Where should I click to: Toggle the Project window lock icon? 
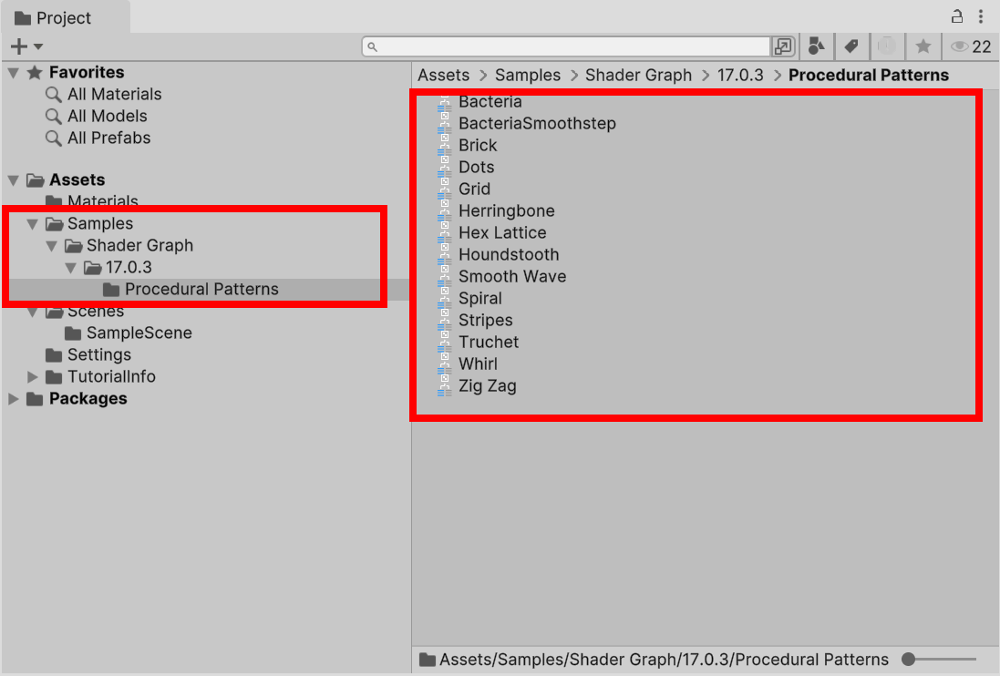(956, 16)
